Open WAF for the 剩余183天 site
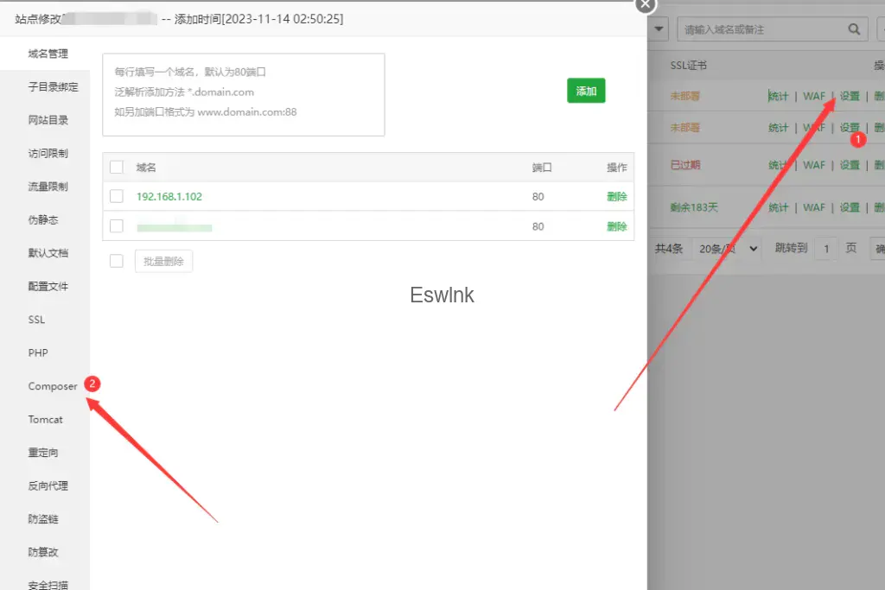 814,207
